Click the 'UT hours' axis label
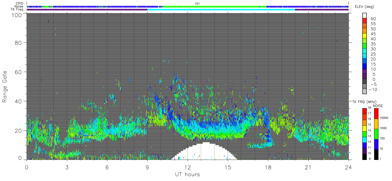Viewport: 392px width, 181px height. [187, 175]
